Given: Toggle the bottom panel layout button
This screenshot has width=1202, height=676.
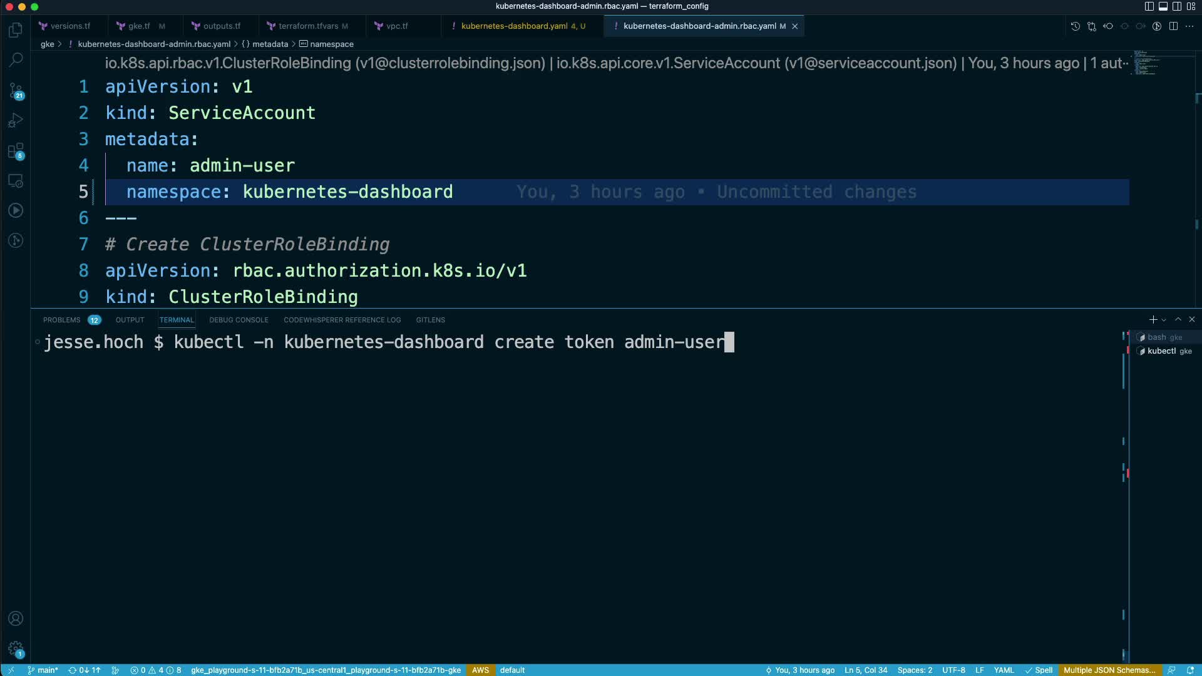Looking at the screenshot, I should (1163, 6).
